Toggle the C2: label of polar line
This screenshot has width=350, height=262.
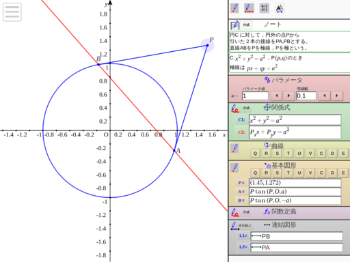[x=241, y=132]
